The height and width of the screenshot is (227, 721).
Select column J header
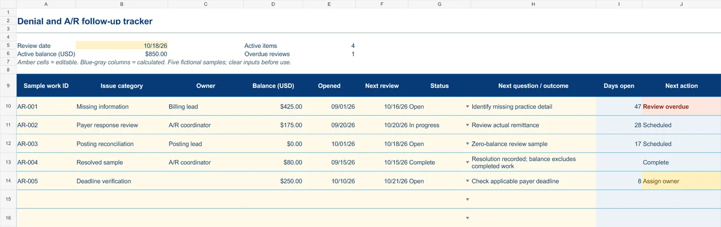(x=681, y=4)
